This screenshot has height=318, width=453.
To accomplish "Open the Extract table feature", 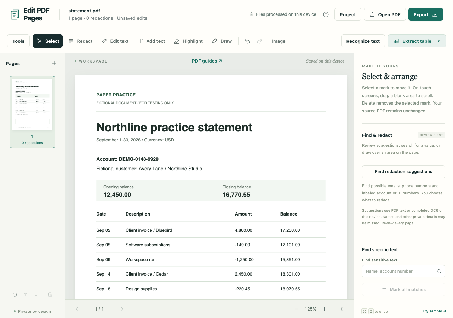I will pyautogui.click(x=417, y=41).
